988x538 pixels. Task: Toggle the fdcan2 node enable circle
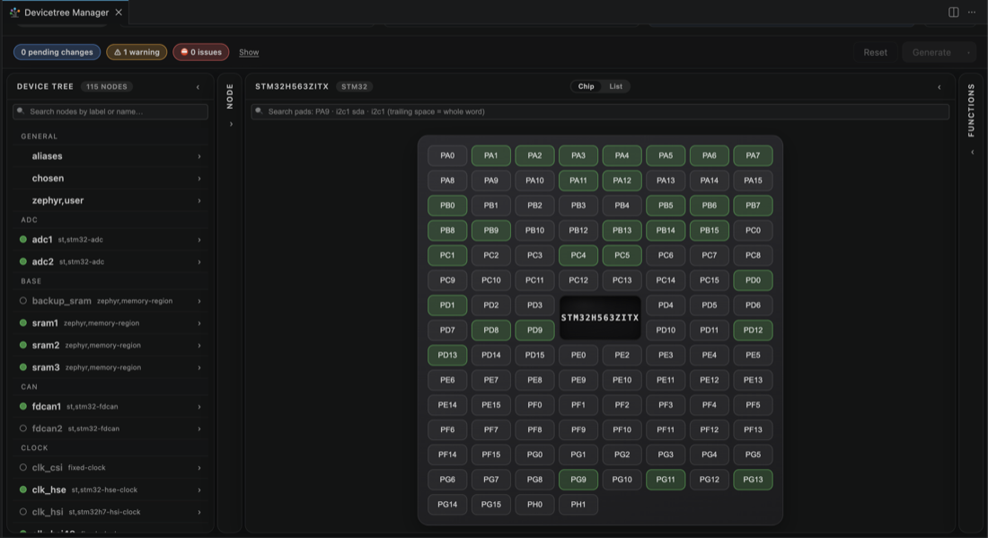23,428
